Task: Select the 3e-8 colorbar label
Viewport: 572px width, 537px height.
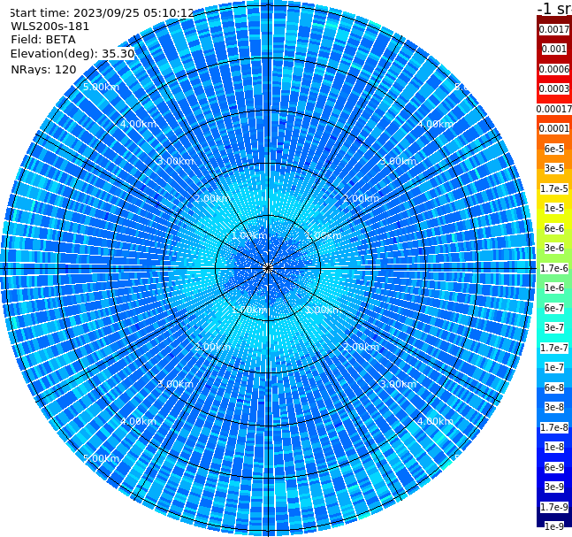Action: tap(554, 407)
